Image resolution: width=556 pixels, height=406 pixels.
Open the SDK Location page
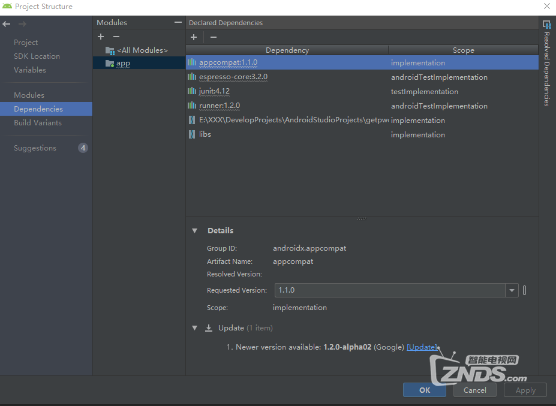coord(37,56)
